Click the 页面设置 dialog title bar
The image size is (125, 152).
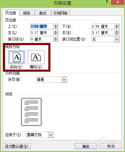[x=62, y=3]
